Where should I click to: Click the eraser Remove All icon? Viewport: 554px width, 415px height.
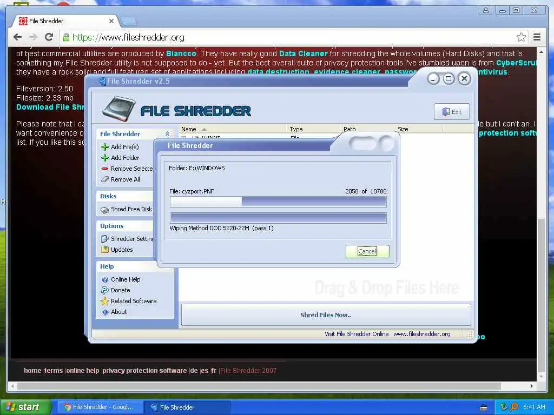(x=105, y=179)
